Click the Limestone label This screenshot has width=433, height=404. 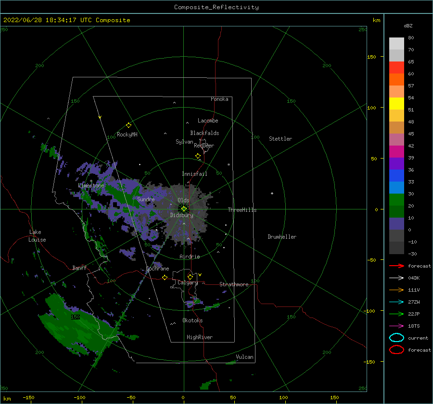click(x=91, y=185)
